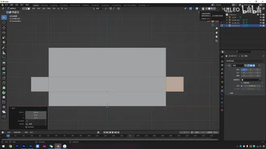The height and width of the screenshot is (149, 266).
Task: Select the 3D Cursor tool
Action: click(x=4, y=22)
